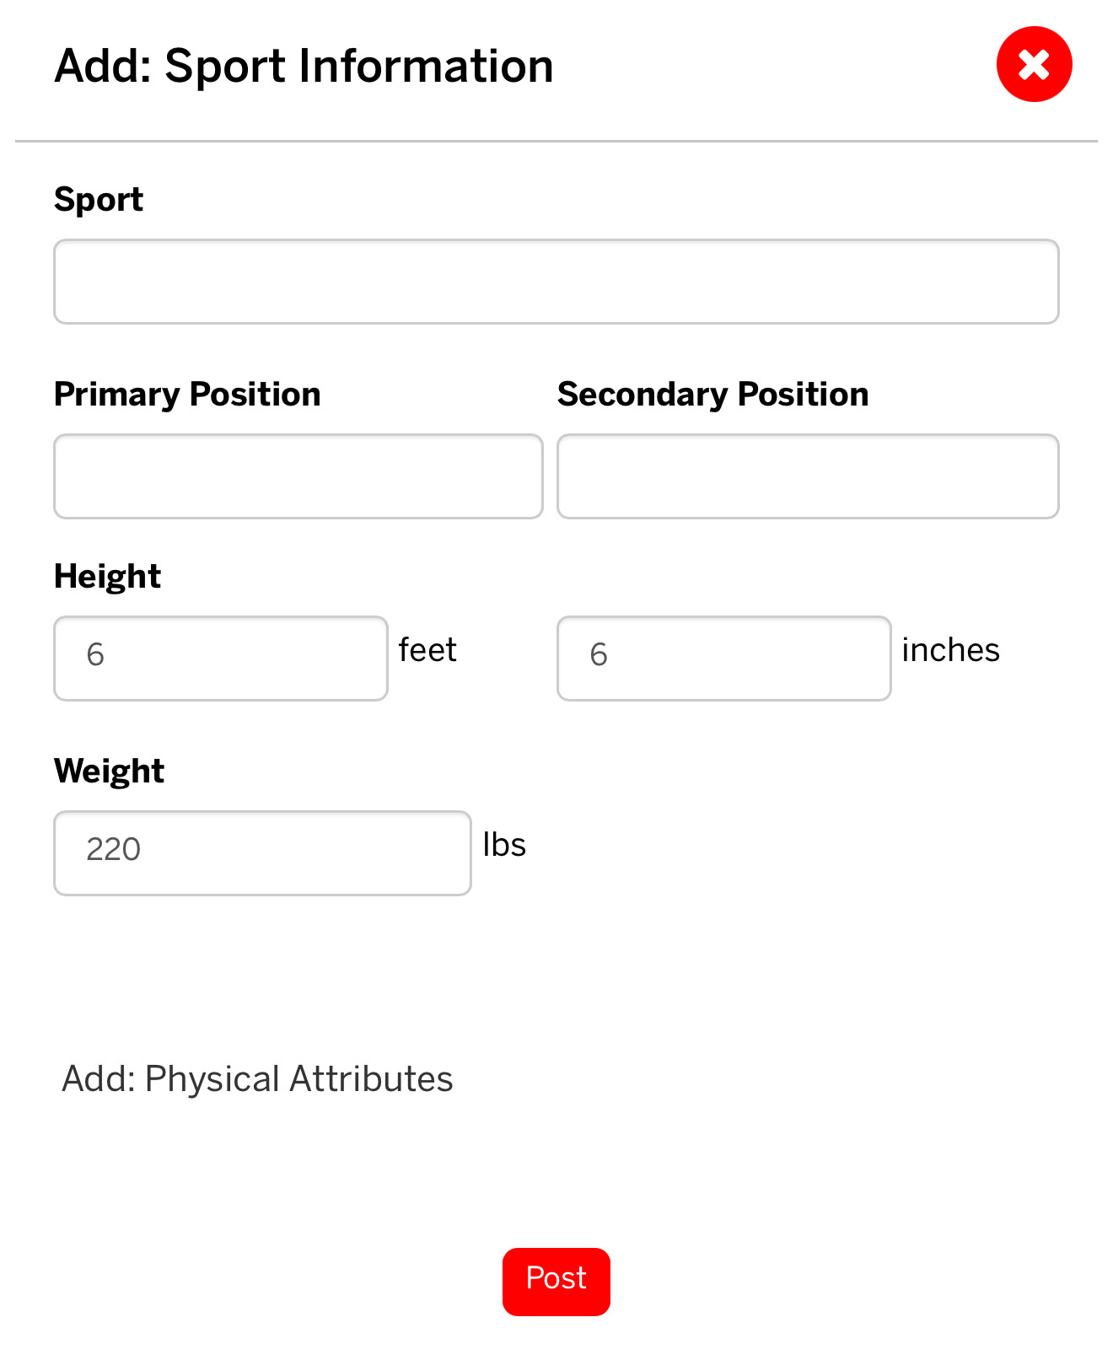Click the feet unit text
Screen dimensions: 1113x1355
point(427,650)
